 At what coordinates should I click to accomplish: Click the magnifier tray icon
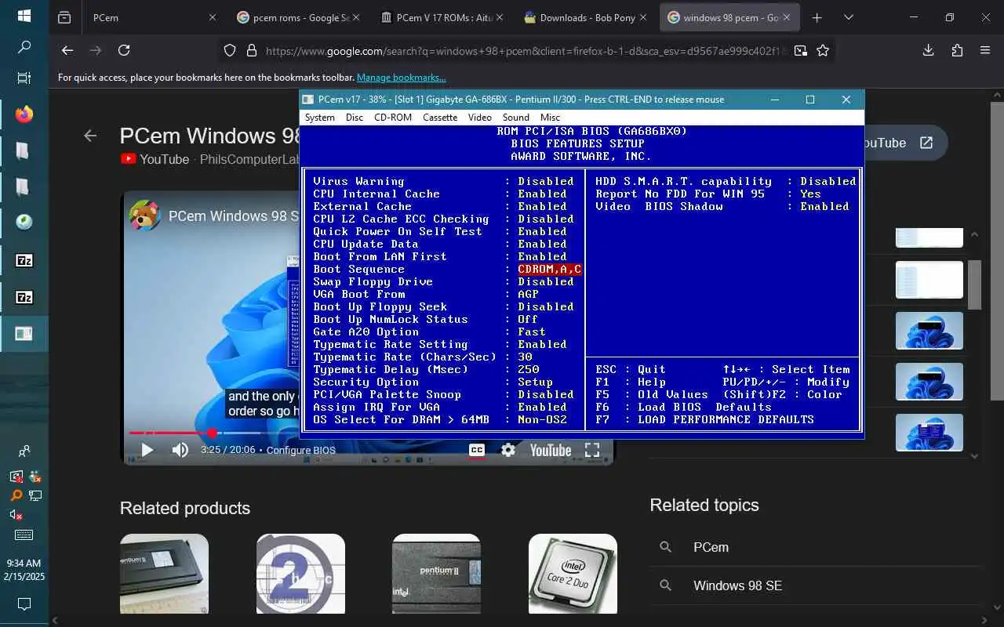coord(16,495)
